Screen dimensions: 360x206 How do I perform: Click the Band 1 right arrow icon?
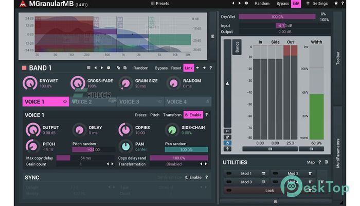(x=204, y=68)
